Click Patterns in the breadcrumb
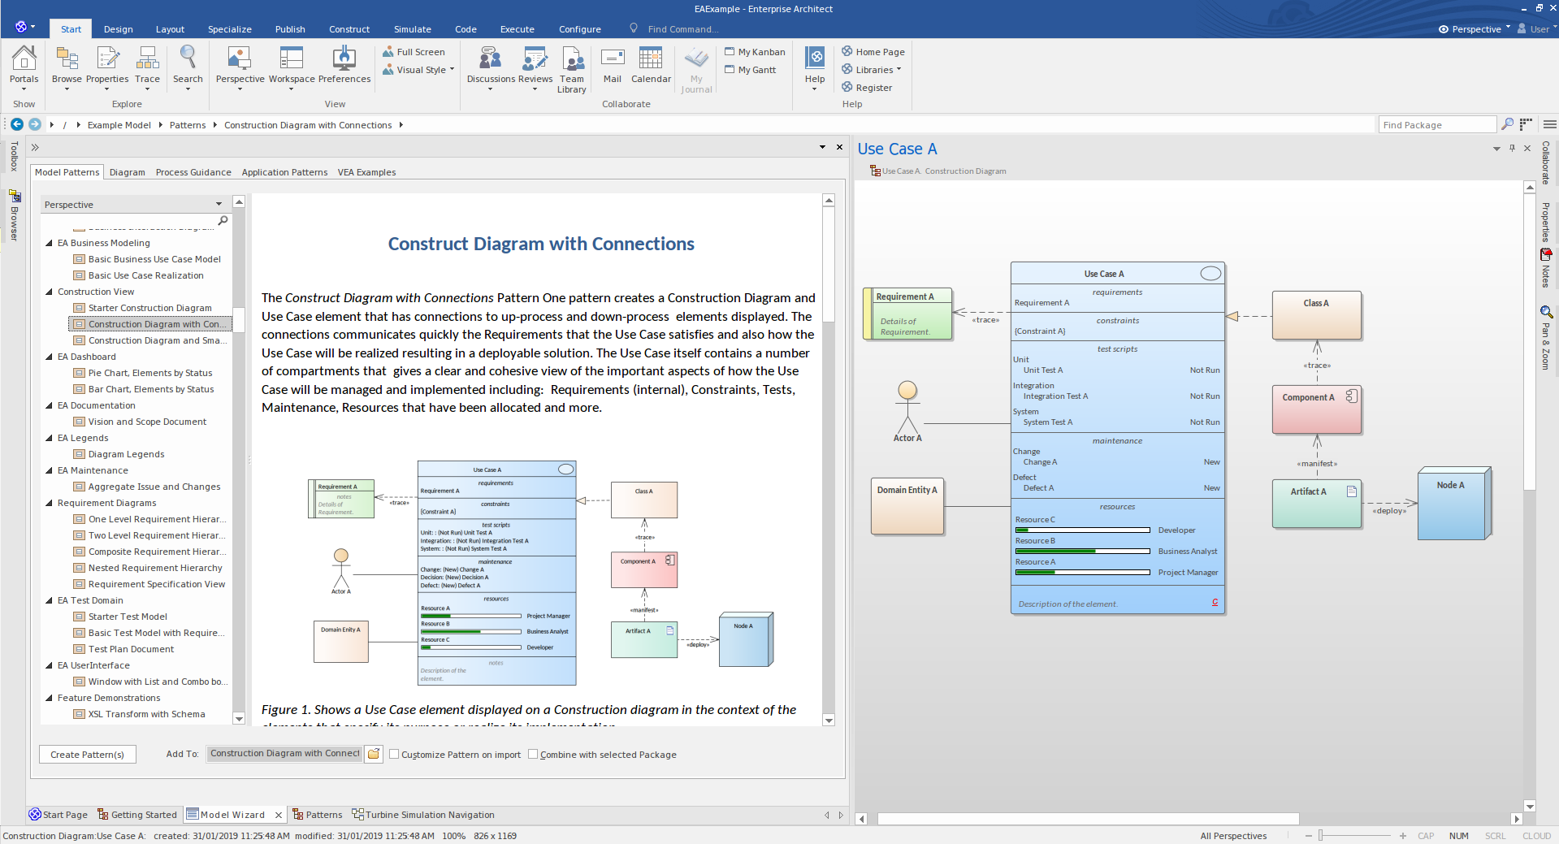This screenshot has height=844, width=1559. [188, 125]
